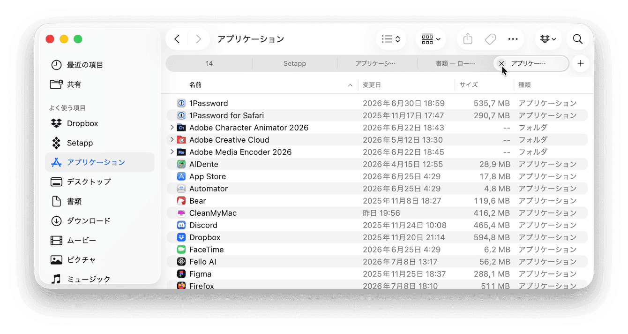Viewport: 628px width, 334px height.
Task: Open Dropbox in the sidebar
Action: pos(100,123)
